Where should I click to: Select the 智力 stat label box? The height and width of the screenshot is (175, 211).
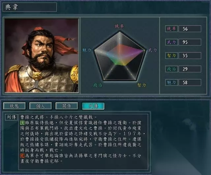pyautogui.click(x=171, y=55)
